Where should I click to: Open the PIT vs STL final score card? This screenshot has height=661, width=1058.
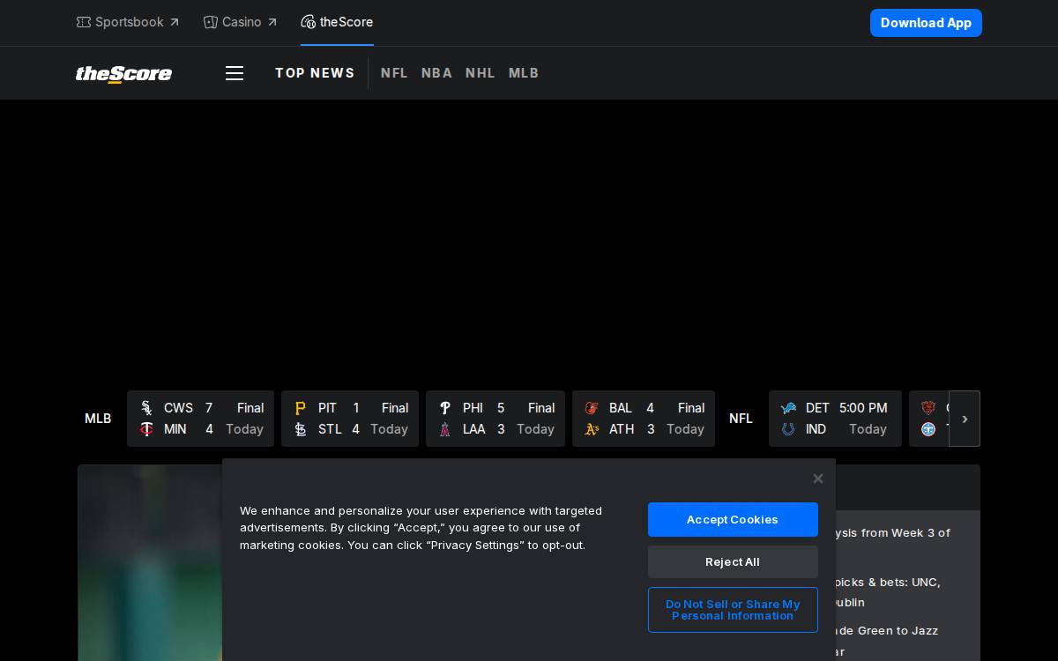pos(350,419)
